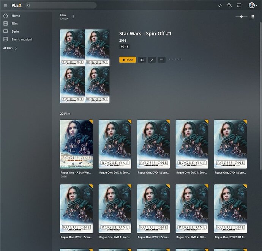
Task: Click the Home sidebar icon
Action: pyautogui.click(x=6, y=16)
